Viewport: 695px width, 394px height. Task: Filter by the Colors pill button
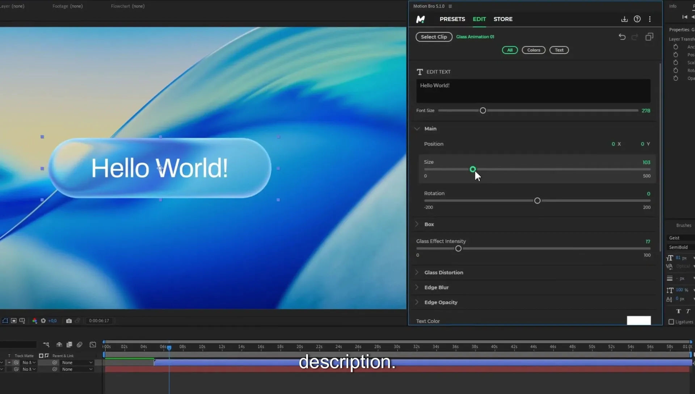(x=534, y=50)
